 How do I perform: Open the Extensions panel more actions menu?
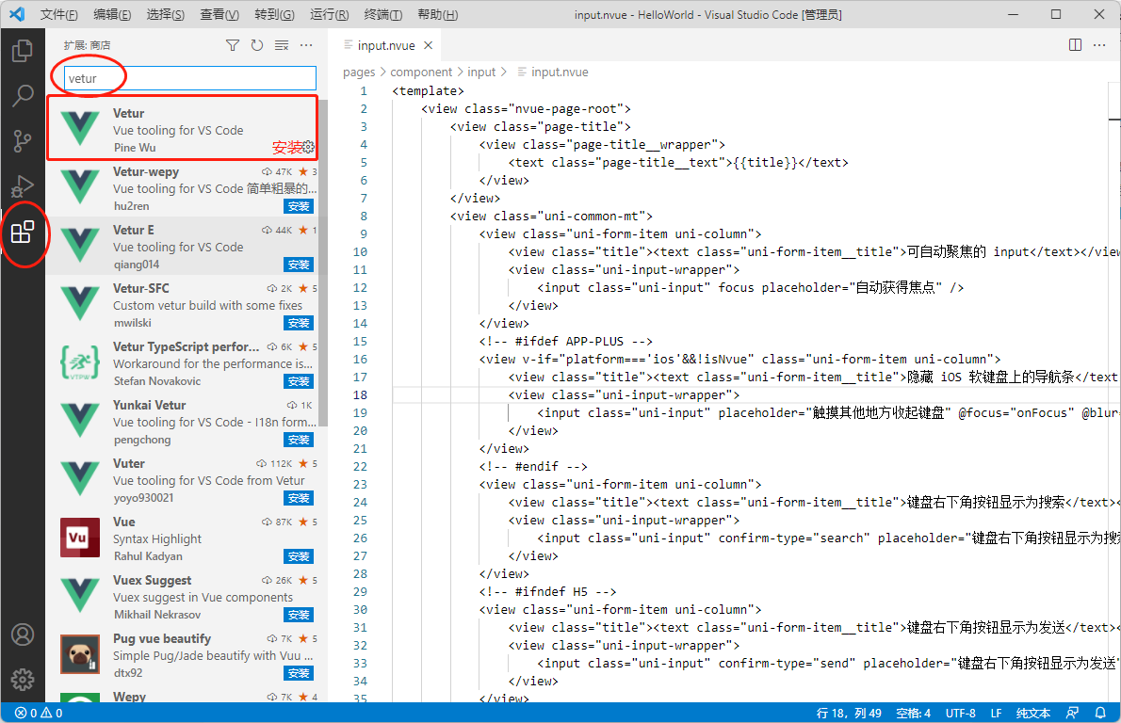coord(305,44)
